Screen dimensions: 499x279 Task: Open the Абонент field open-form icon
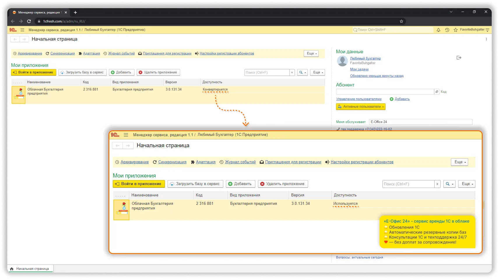tap(437, 92)
